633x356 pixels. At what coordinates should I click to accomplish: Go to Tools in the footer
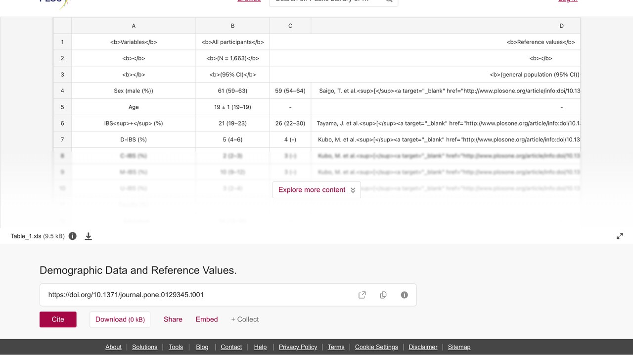click(176, 347)
